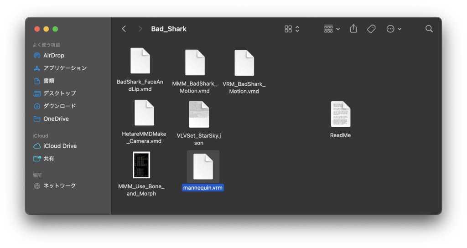Click the Share toolbar icon
The width and height of the screenshot is (467, 248).
[x=353, y=29]
